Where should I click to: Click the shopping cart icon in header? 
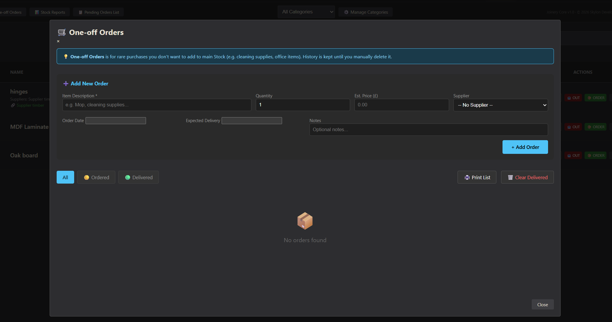point(62,32)
